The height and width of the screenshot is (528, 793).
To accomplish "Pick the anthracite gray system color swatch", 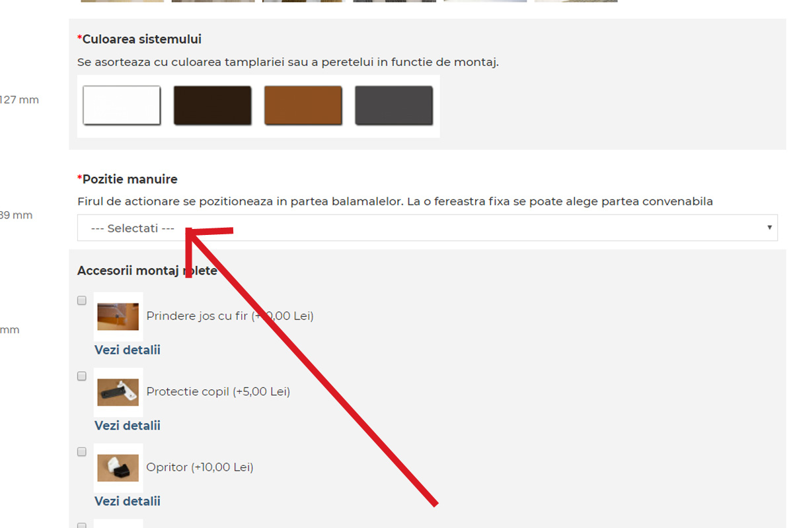I will pyautogui.click(x=394, y=105).
